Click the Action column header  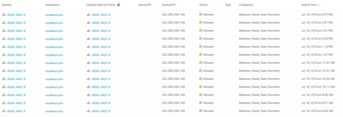coord(203,5)
